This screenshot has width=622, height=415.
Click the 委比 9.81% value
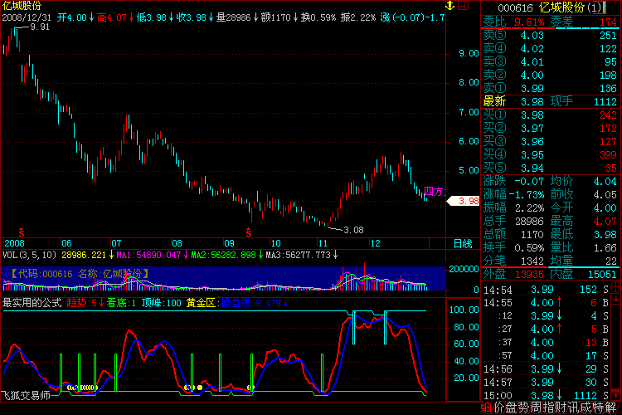(x=529, y=22)
